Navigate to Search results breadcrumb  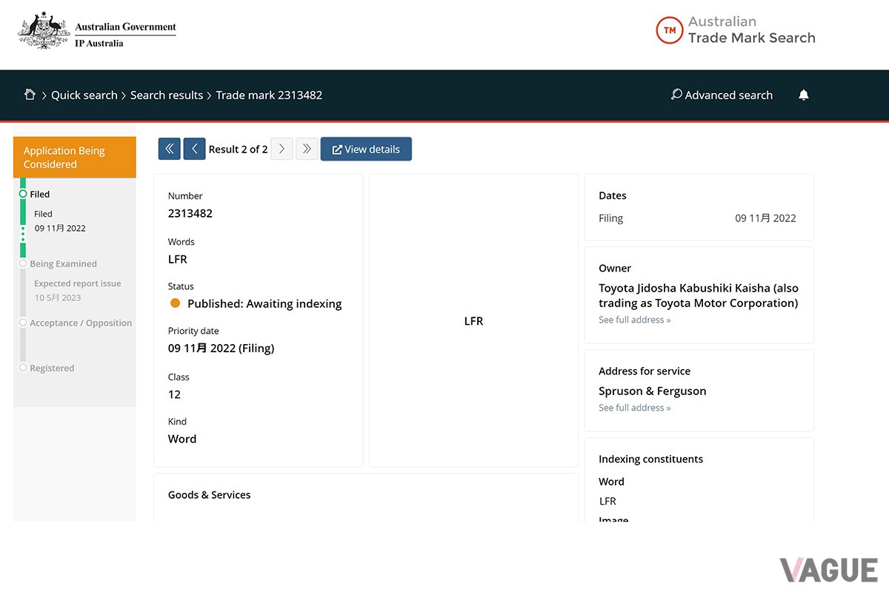tap(167, 95)
